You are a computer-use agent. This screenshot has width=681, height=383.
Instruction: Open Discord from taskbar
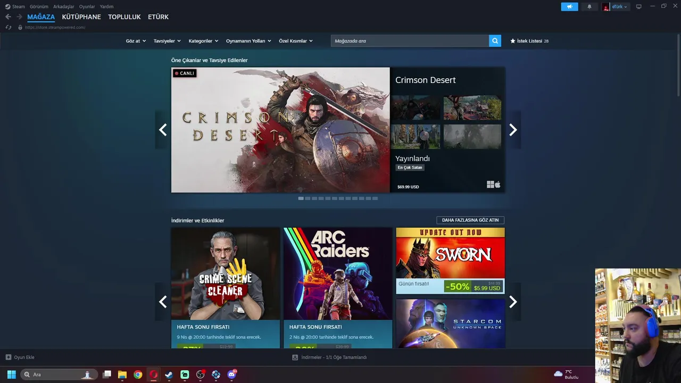(231, 374)
